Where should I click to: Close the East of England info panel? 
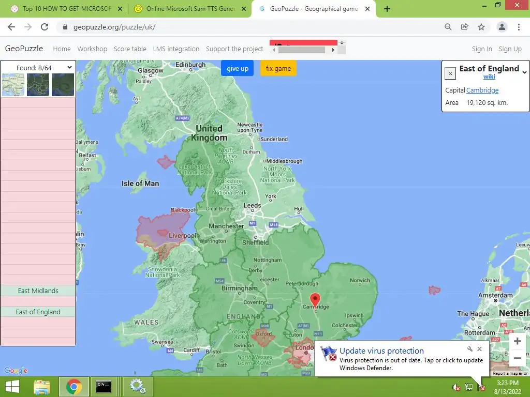(x=450, y=73)
